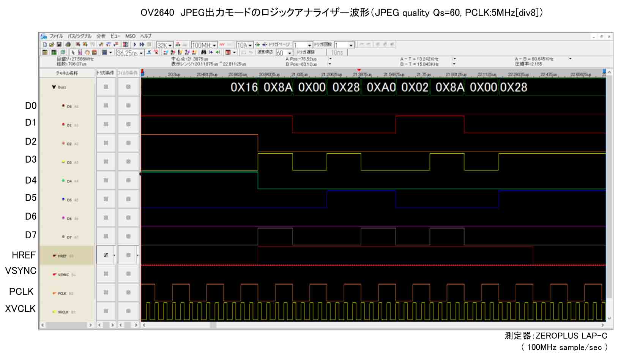Viewport: 618px width, 355px height.
Task: Click the トリガ条件 column header
Action: (105, 73)
